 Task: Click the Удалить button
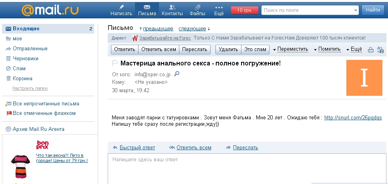coord(228,49)
